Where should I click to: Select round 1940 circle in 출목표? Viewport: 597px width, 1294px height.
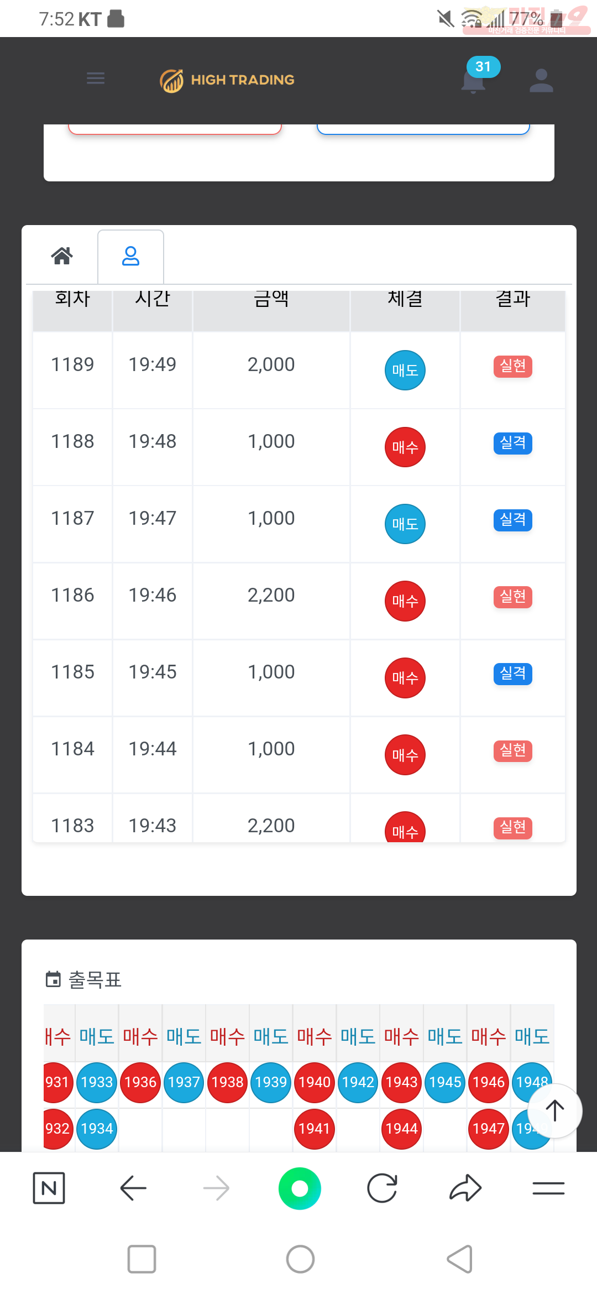click(x=315, y=1082)
